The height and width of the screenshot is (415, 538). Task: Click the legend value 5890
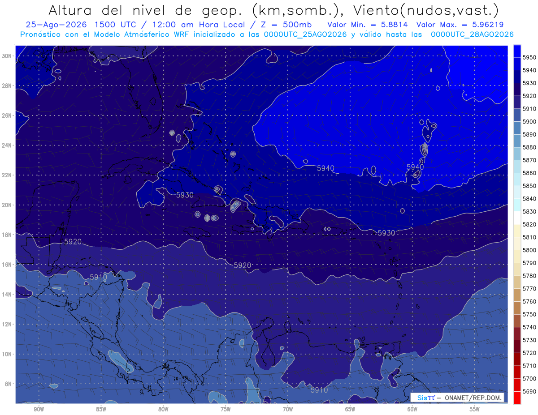pos(529,134)
